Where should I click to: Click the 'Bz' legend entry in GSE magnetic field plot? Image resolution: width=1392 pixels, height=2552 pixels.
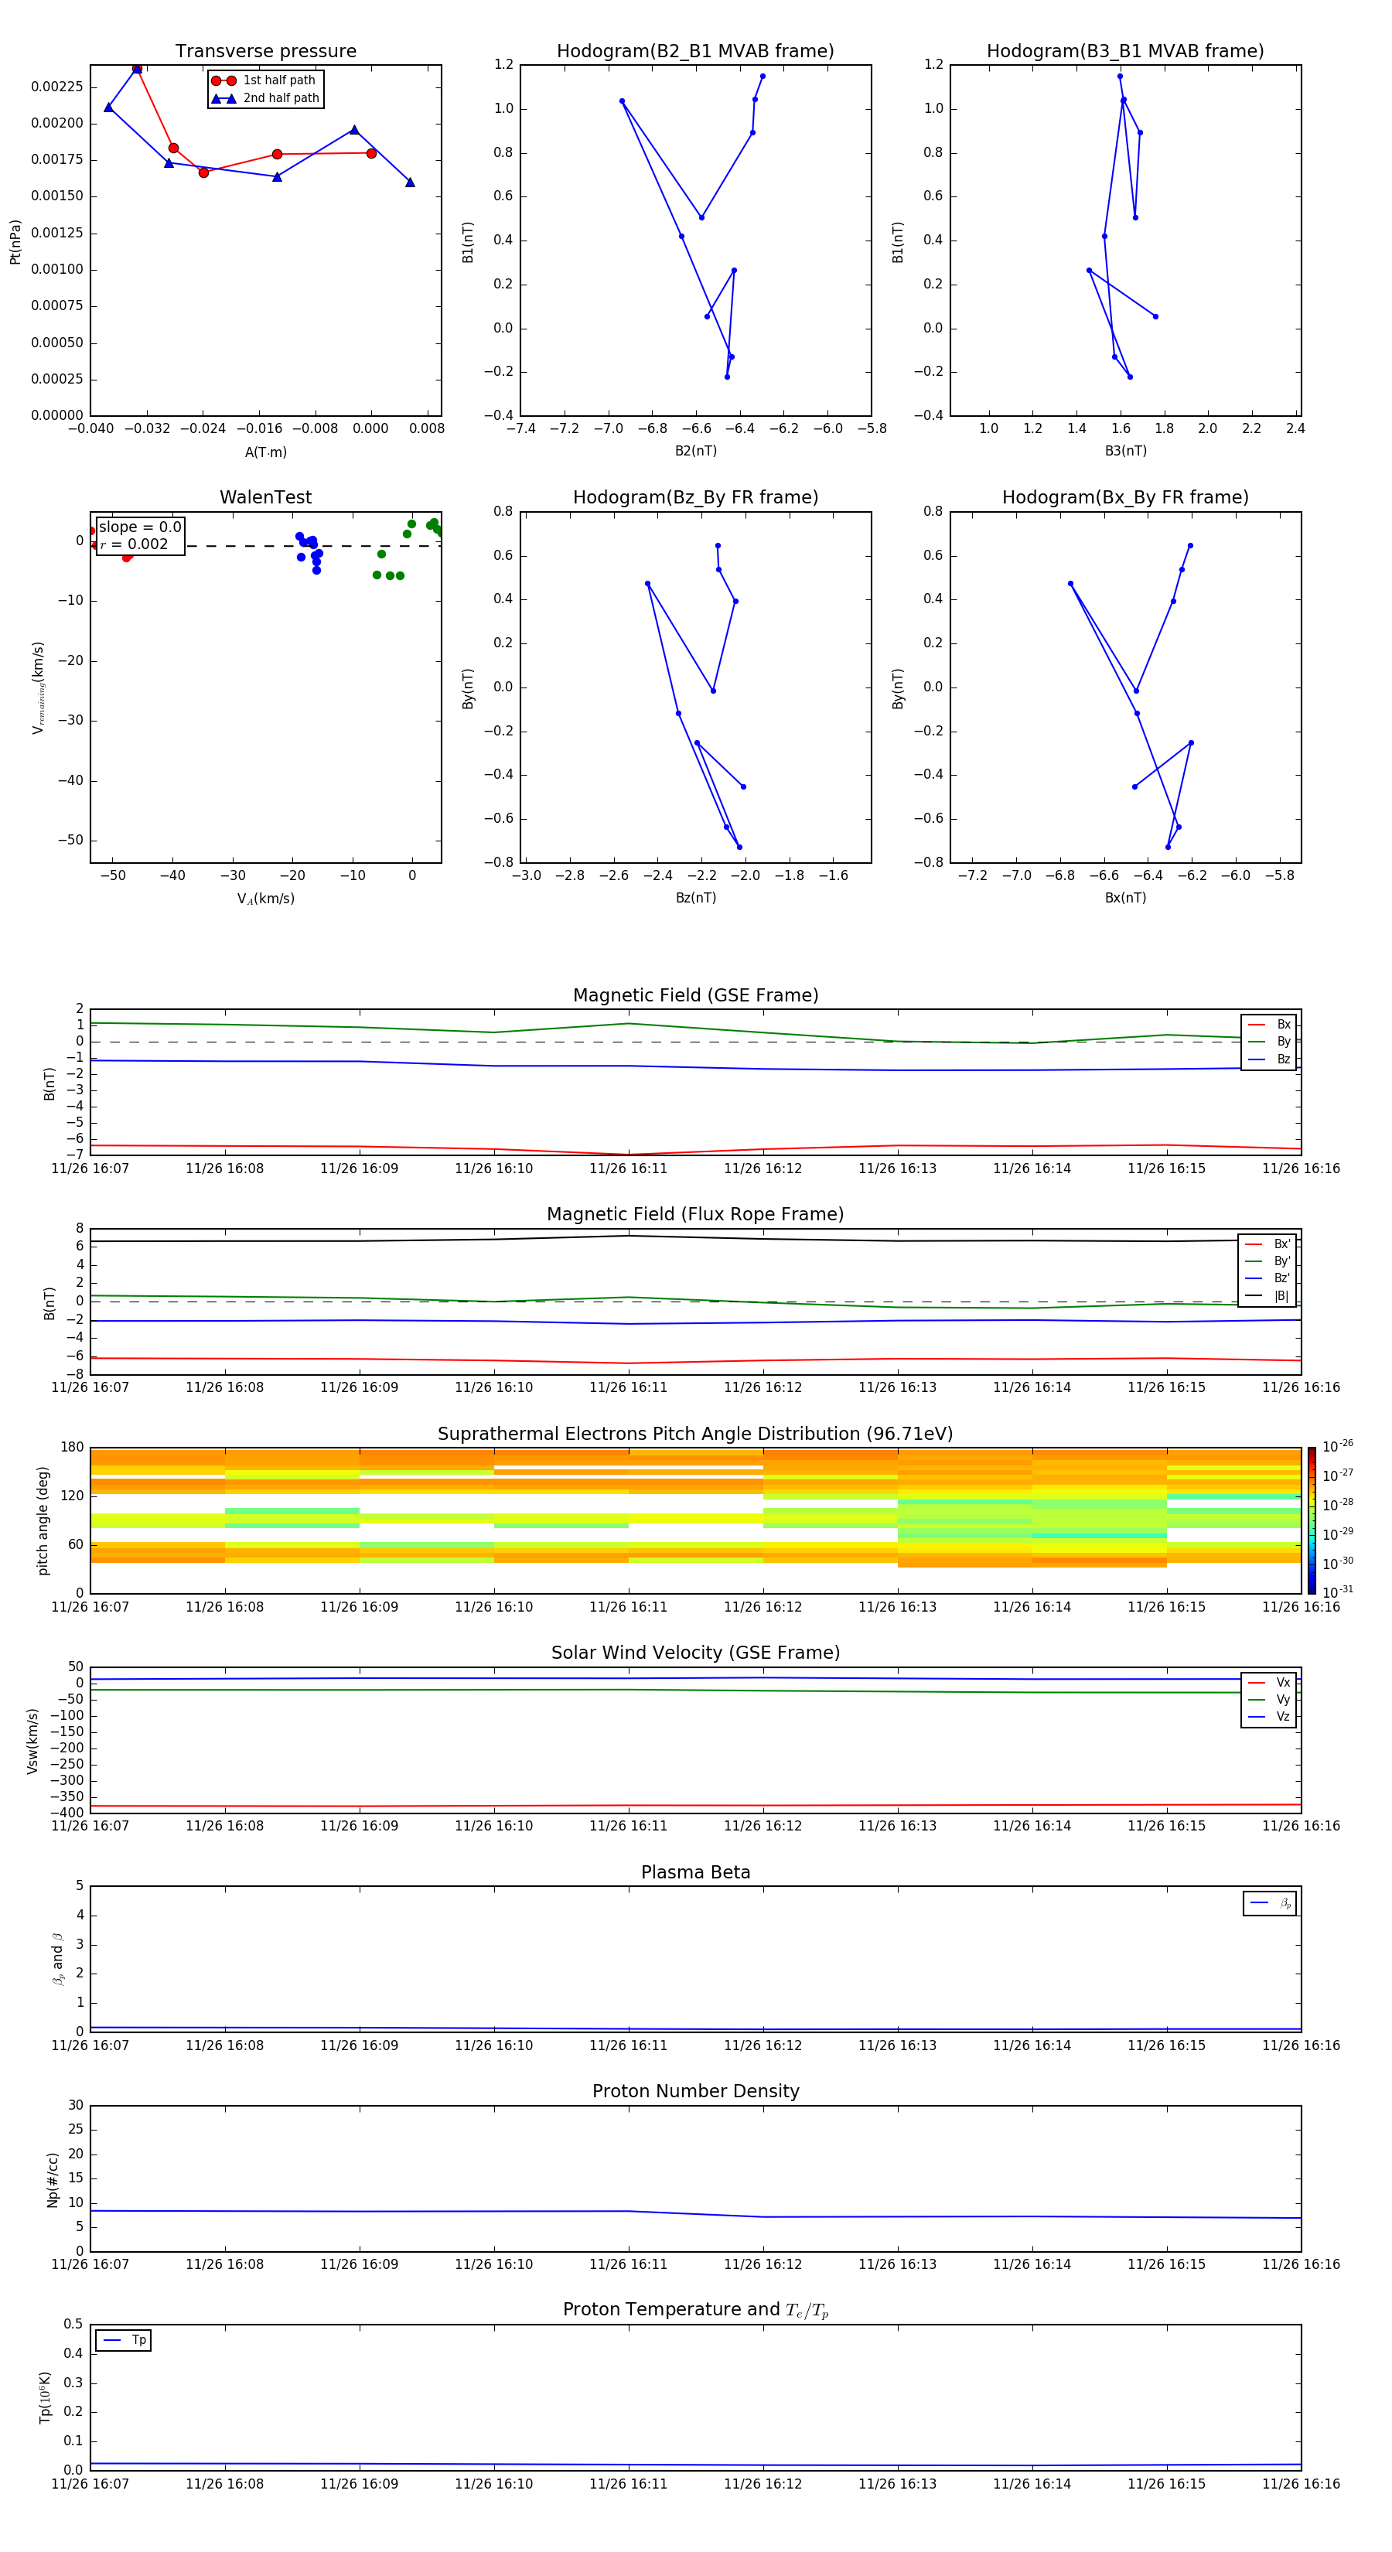[x=1269, y=1059]
